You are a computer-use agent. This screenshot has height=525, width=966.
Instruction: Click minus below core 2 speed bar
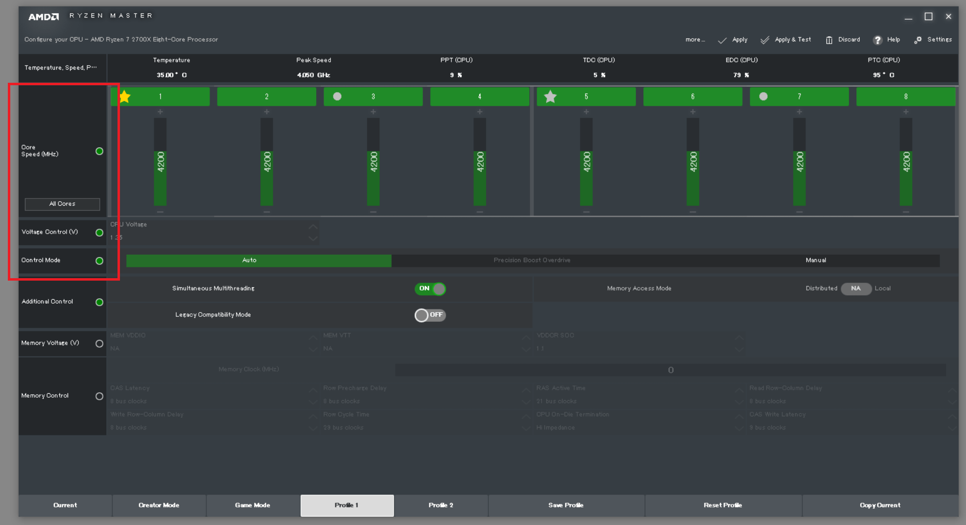(267, 212)
